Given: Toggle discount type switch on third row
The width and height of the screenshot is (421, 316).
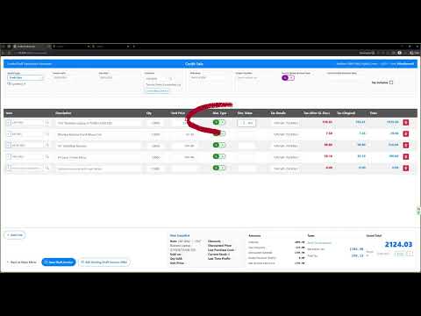Looking at the screenshot, I should 219,145.
